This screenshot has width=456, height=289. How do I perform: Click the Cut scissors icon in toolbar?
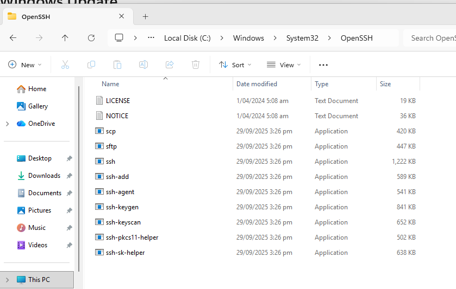click(x=65, y=65)
